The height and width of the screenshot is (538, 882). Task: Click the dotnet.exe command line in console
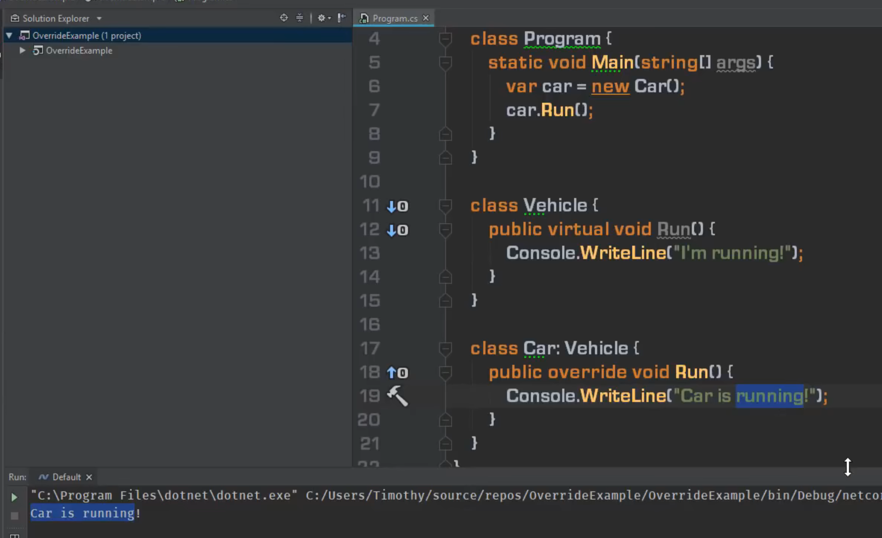456,495
